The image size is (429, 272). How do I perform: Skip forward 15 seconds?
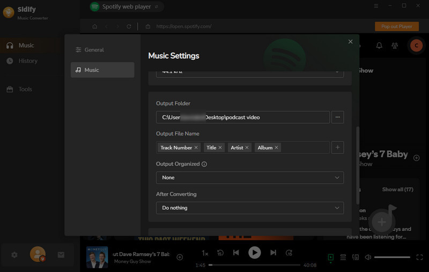(x=289, y=253)
